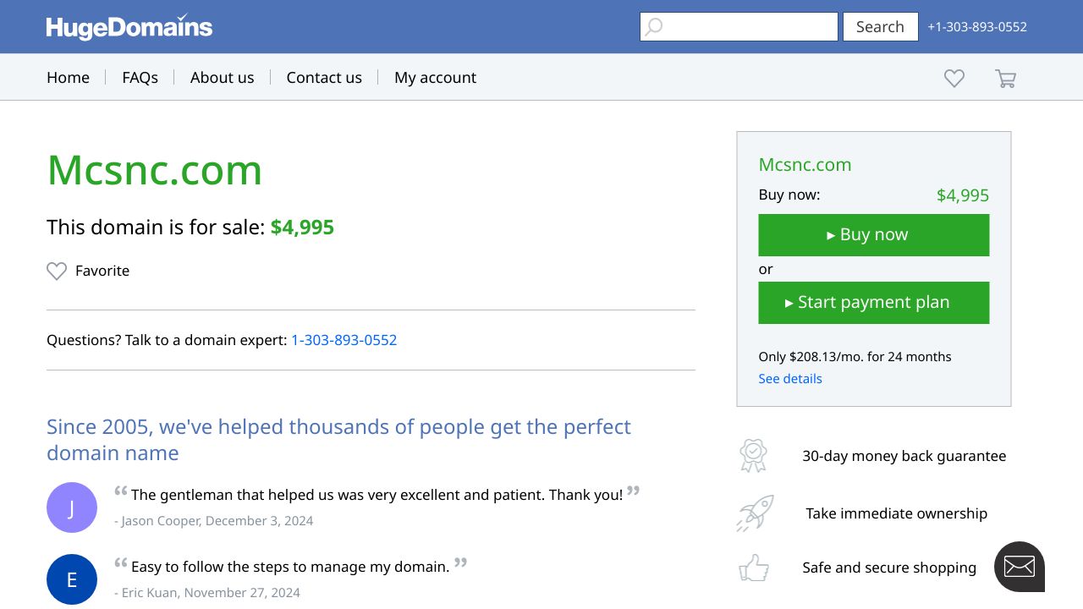This screenshot has height=609, width=1083.
Task: Click Start payment plan button
Action: tap(873, 303)
